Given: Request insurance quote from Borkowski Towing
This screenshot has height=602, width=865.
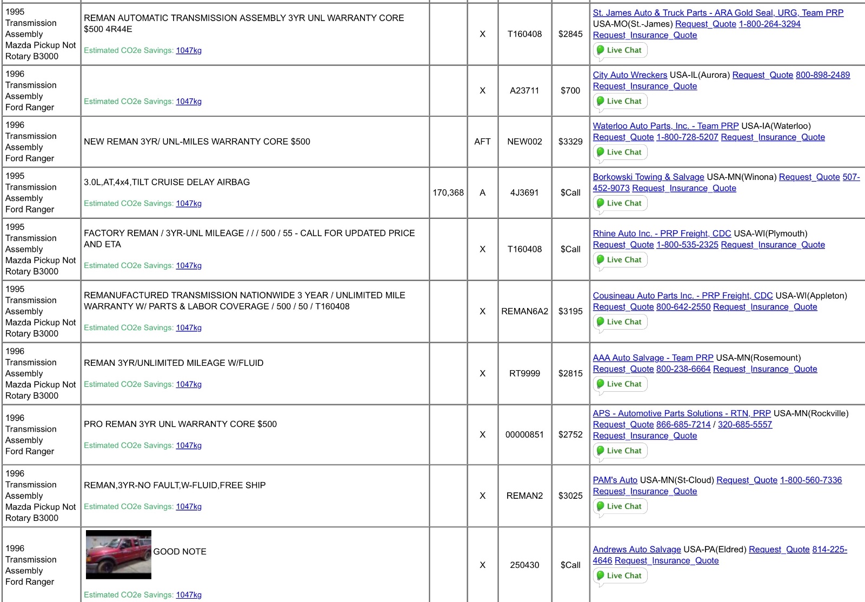Looking at the screenshot, I should click(684, 188).
